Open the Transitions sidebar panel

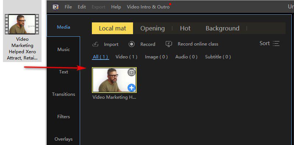(x=64, y=94)
